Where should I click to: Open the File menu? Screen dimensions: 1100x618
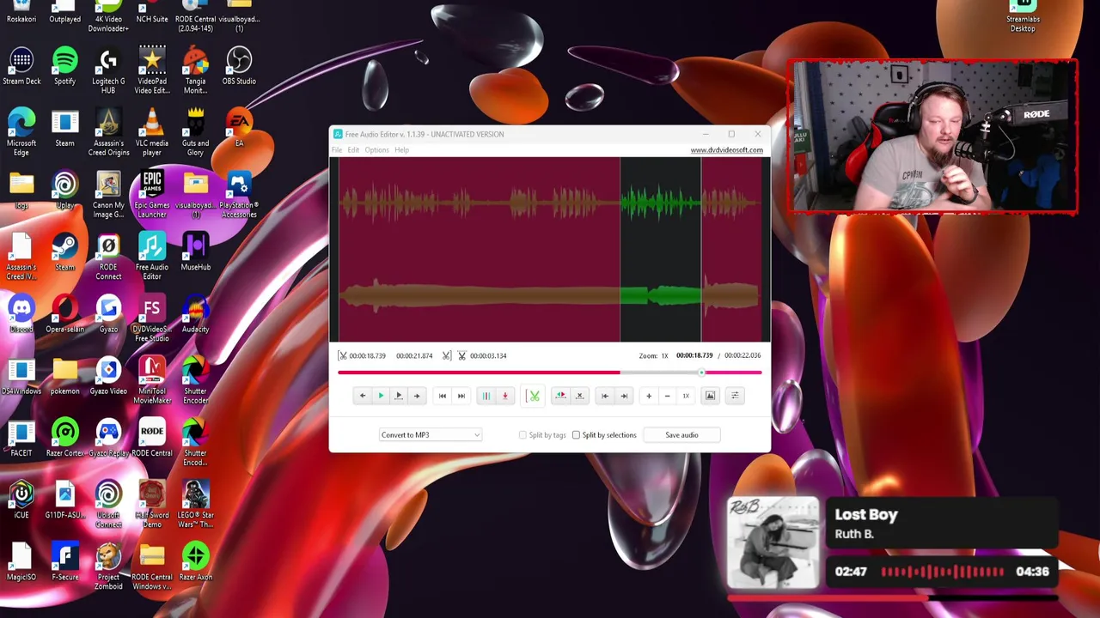[337, 150]
